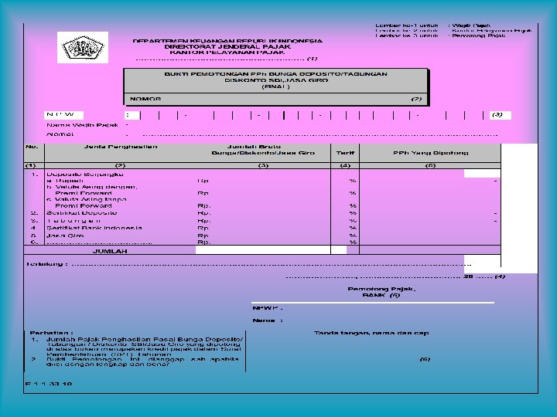Select the 'KANTOR PELAYANAN PAJAK' line
Image resolution: width=557 pixels, height=417 pixels.
click(227, 53)
